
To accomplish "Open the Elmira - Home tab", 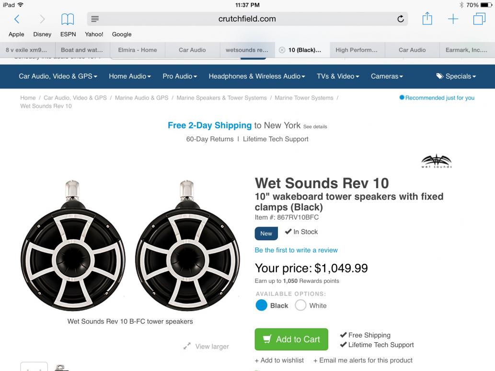I will (x=138, y=50).
